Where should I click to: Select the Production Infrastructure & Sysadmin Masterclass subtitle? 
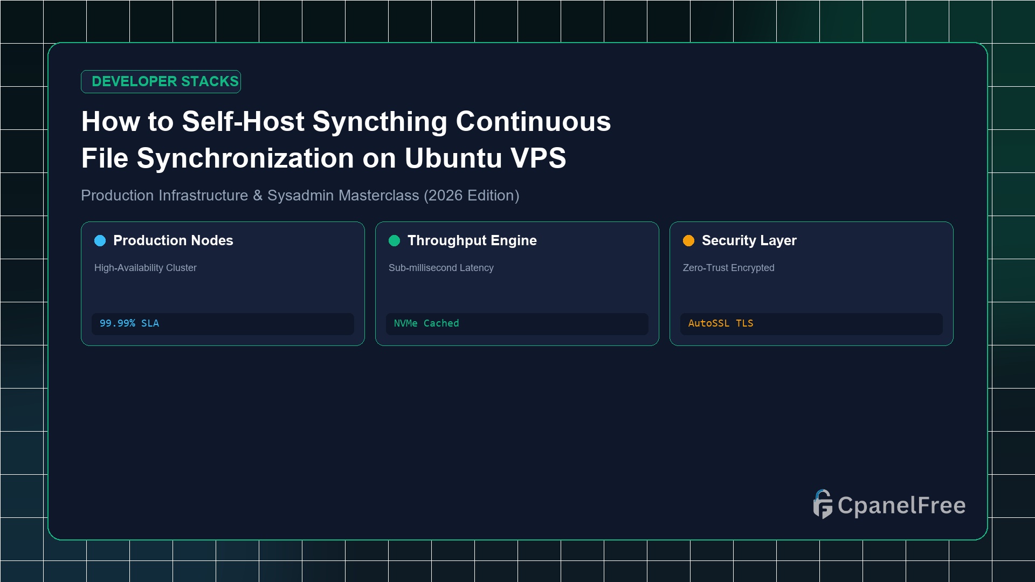tap(300, 195)
